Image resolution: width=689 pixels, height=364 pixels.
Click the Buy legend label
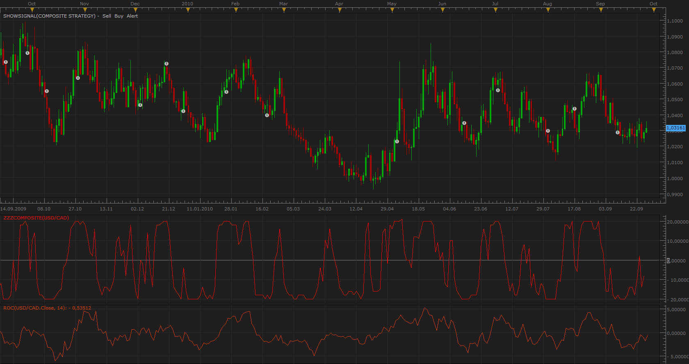(119, 16)
